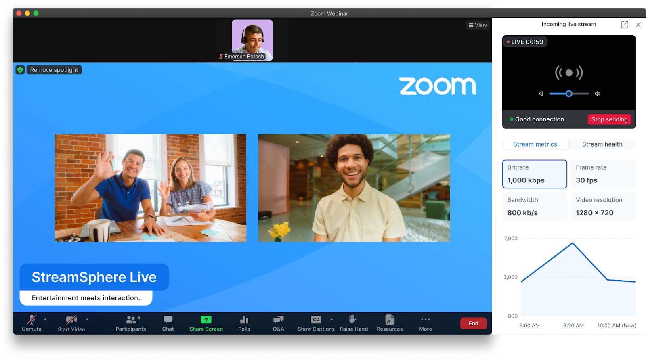
Task: Click the low volume speaker icon
Action: pyautogui.click(x=541, y=94)
